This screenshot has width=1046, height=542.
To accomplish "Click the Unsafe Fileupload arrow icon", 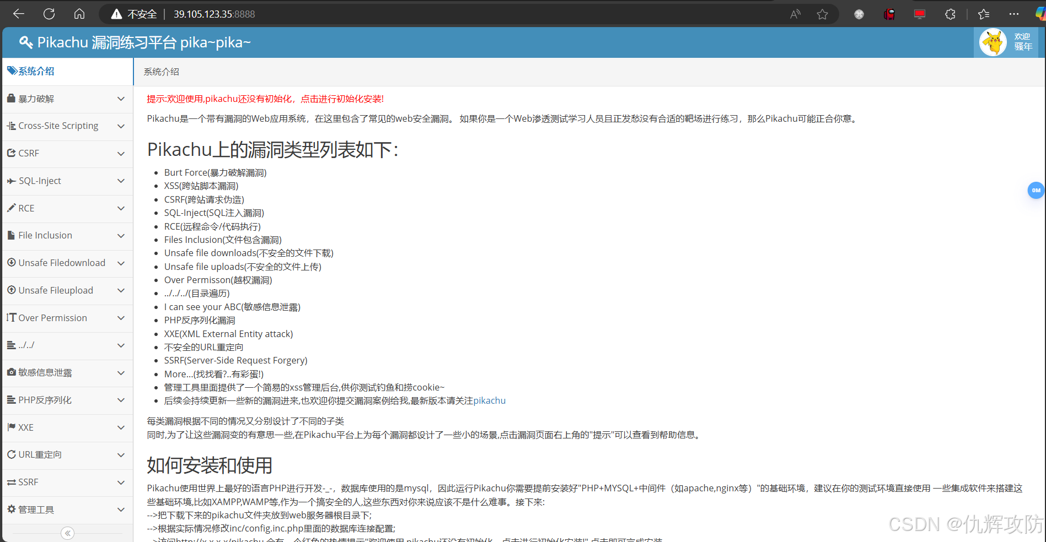I will [x=11, y=290].
